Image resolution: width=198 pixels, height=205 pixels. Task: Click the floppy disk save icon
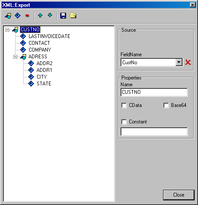pos(63,16)
